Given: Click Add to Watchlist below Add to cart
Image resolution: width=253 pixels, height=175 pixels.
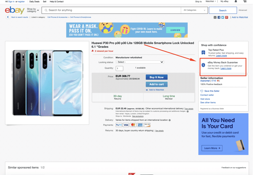Looking at the screenshot, I should [x=156, y=90].
